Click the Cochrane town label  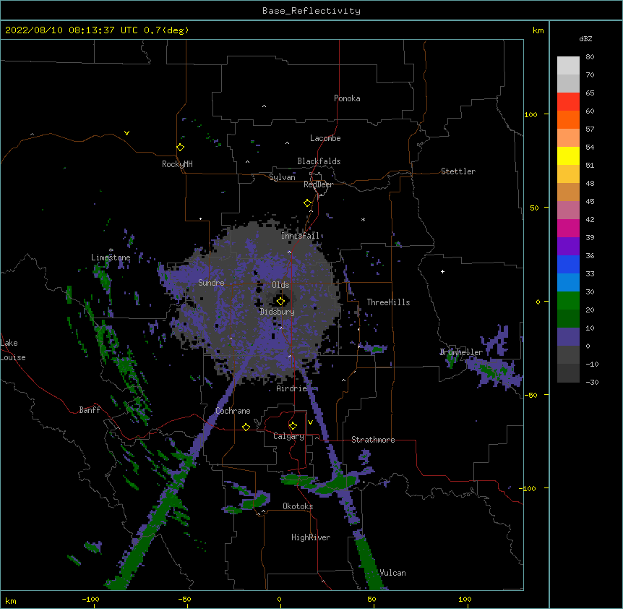coord(233,411)
